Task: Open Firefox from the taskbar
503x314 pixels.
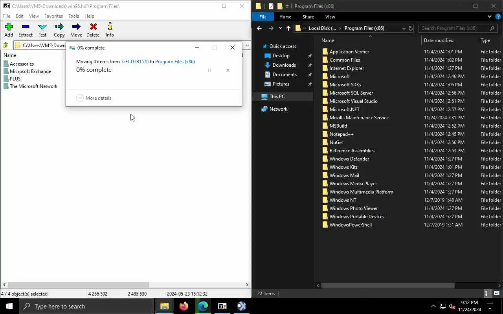Action: click(184, 306)
